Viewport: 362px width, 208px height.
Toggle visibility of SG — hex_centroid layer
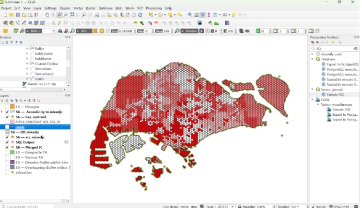pos(7,117)
